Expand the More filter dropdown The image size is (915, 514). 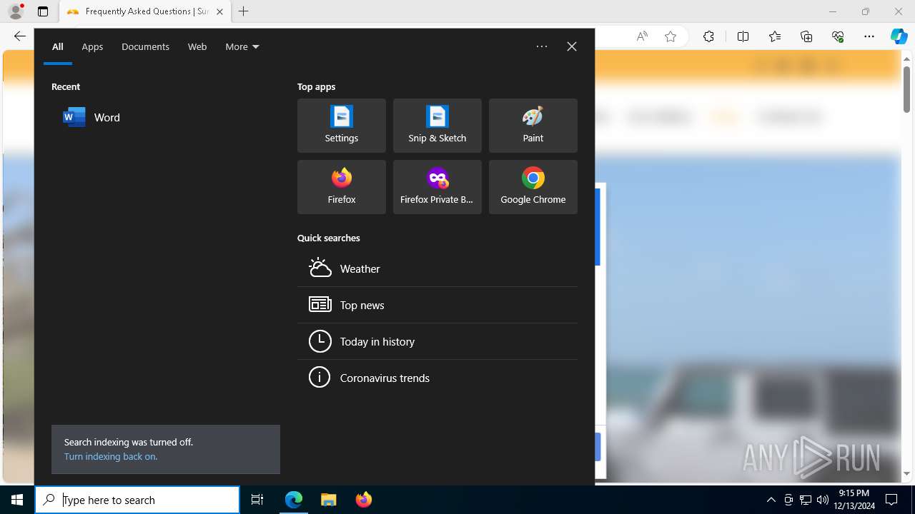(x=242, y=46)
